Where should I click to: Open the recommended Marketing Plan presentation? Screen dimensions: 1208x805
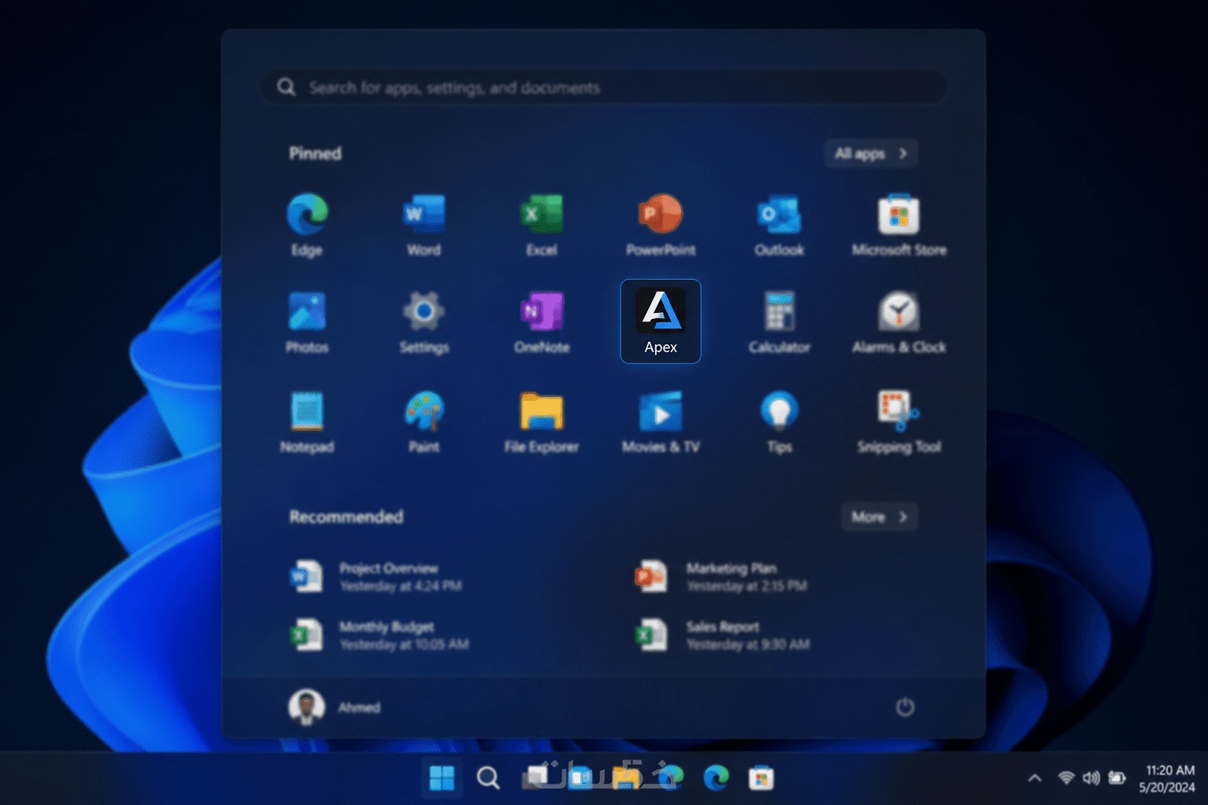pos(720,576)
